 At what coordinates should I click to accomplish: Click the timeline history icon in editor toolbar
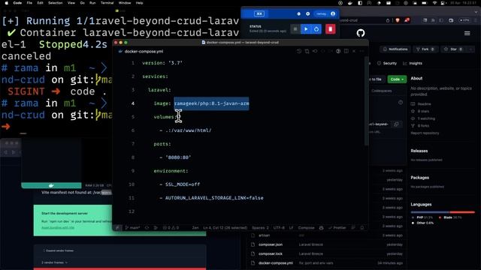(299, 51)
